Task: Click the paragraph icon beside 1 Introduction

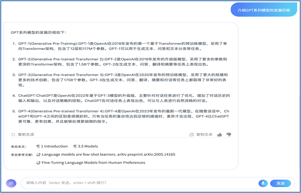Action: click(x=38, y=146)
